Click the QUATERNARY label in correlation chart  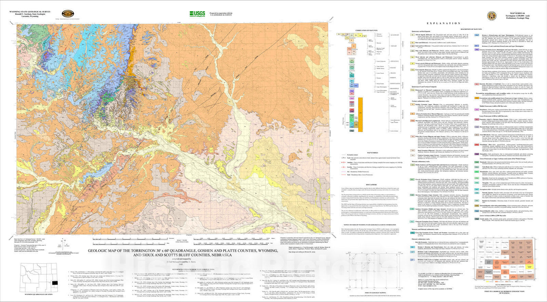[395, 35]
